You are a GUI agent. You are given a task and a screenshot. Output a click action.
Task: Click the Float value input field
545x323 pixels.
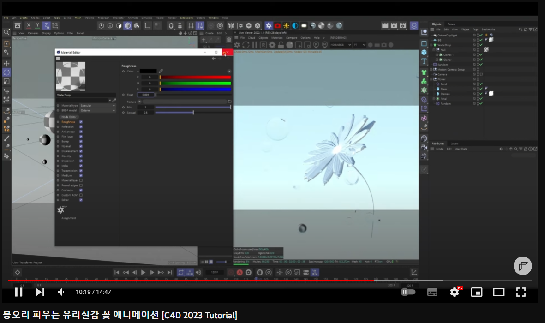click(x=146, y=95)
